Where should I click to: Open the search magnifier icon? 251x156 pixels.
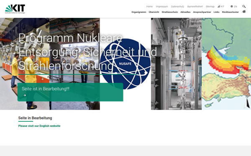(244, 6)
